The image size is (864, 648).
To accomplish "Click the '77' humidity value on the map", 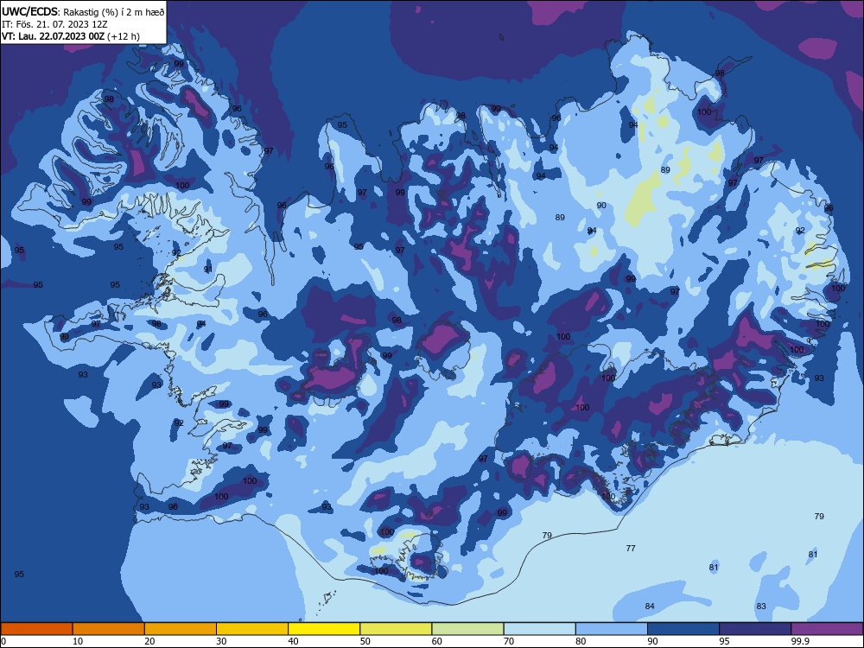I will [631, 549].
